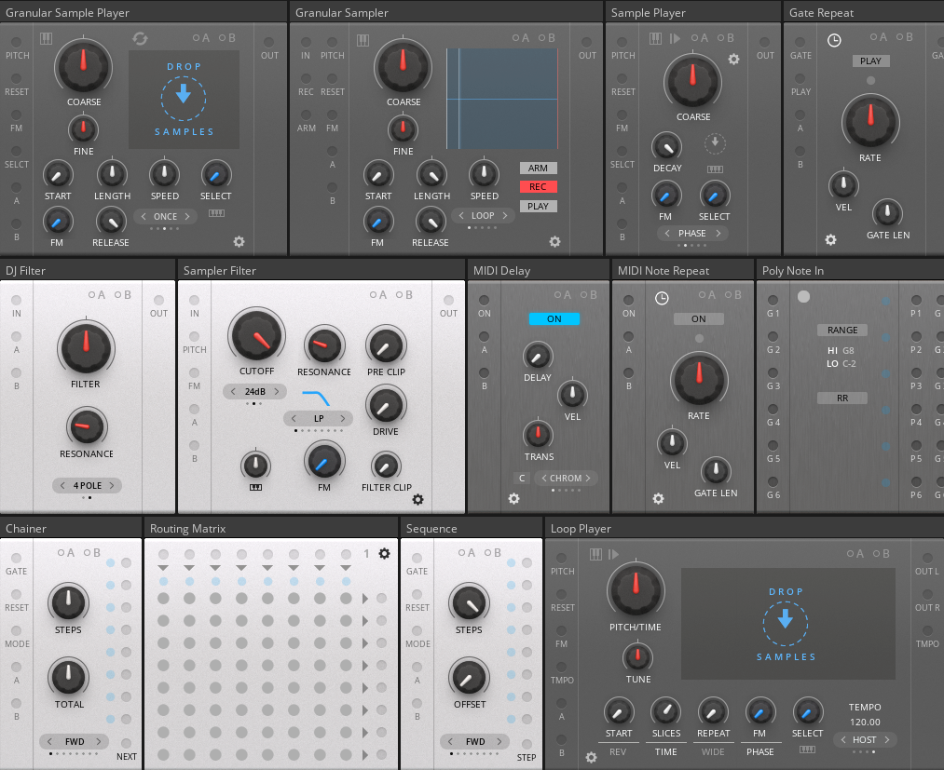Change the CHROM selector in MIDI Delay
The image size is (944, 770).
coord(566,478)
